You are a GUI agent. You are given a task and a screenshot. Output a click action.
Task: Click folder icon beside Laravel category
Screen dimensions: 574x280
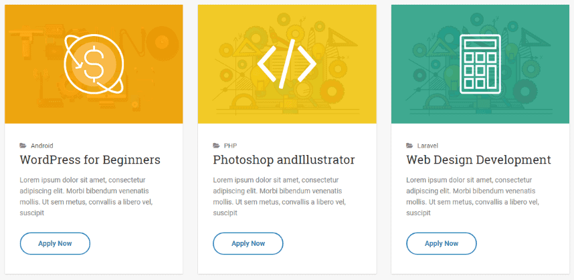click(x=409, y=145)
